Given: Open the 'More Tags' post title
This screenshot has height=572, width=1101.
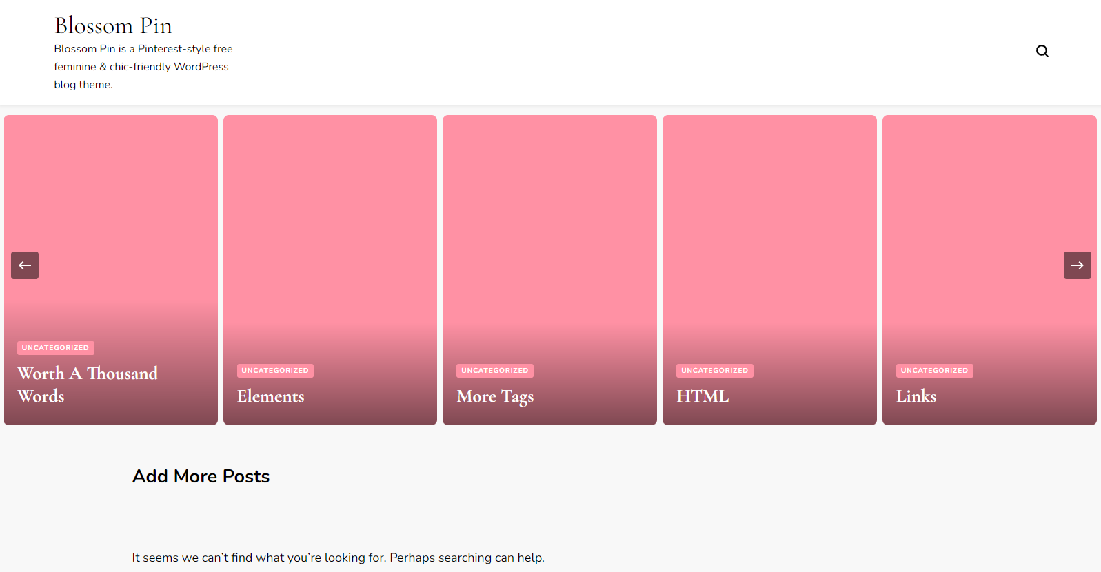Looking at the screenshot, I should click(x=495, y=396).
